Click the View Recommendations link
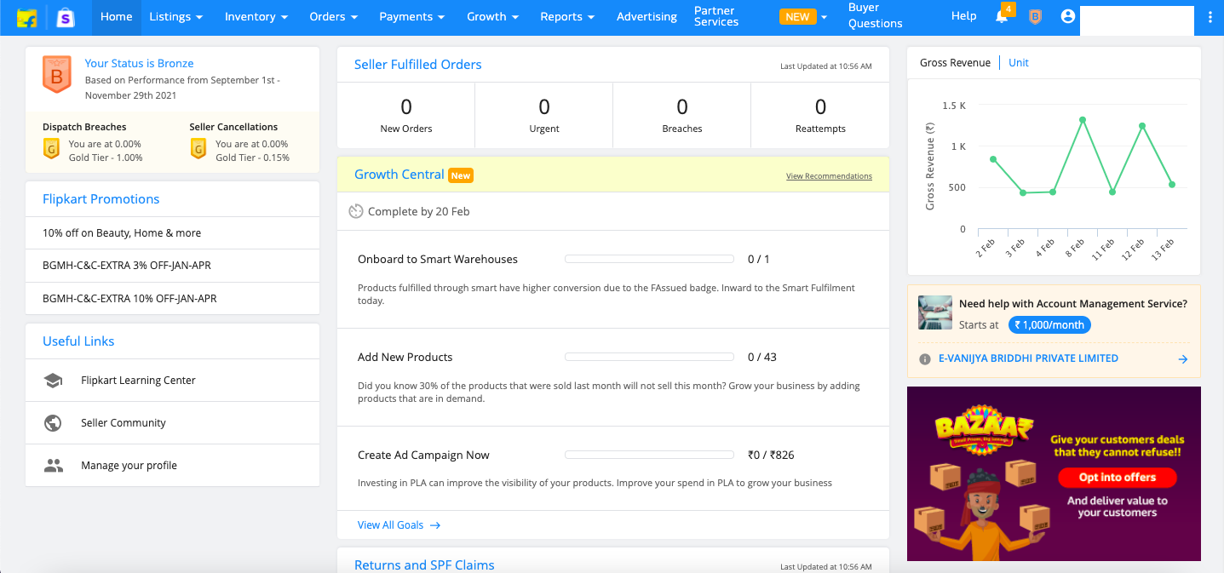1224x573 pixels. point(829,176)
